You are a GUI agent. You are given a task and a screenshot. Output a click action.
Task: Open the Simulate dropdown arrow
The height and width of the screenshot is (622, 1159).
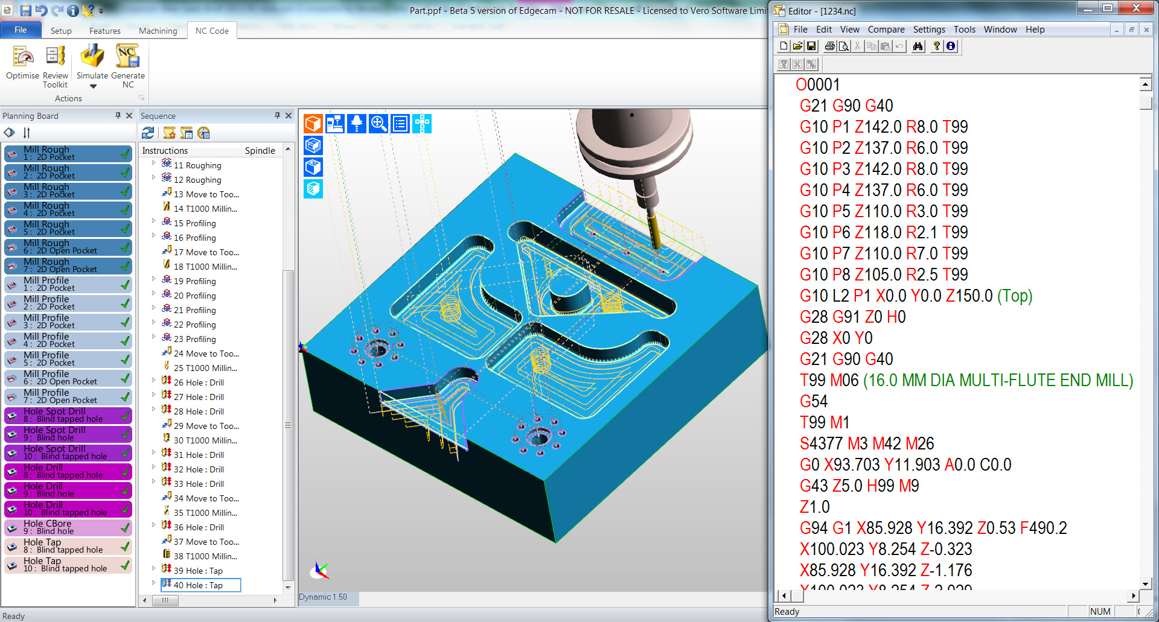tap(93, 86)
